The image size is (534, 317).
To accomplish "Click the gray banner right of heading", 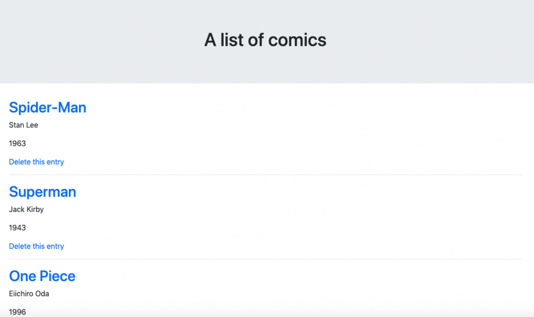I will point(429,41).
